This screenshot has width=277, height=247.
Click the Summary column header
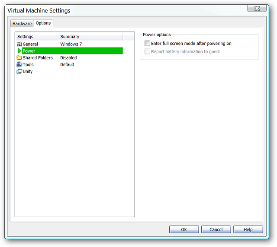click(x=90, y=37)
